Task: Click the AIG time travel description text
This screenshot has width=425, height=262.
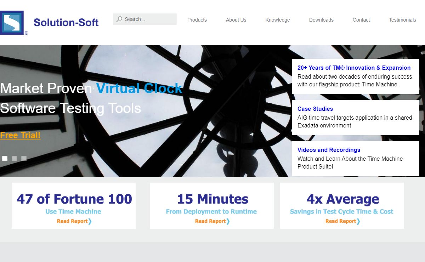Action: click(355, 121)
